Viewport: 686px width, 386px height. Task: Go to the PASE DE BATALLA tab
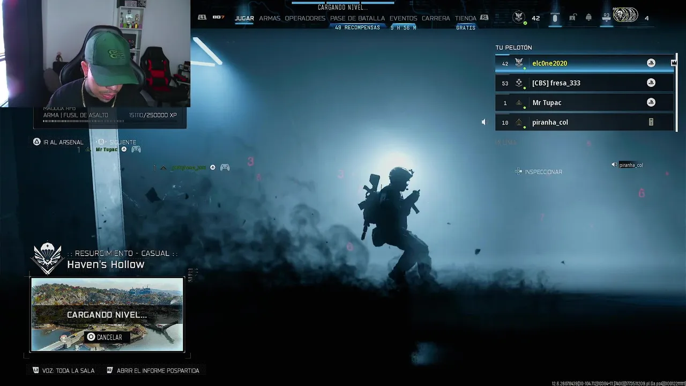click(357, 18)
